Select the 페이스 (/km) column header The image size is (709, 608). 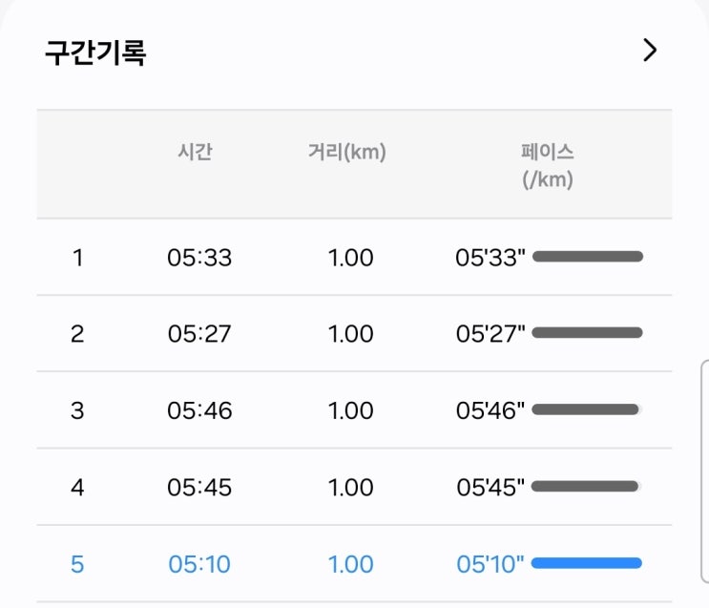point(548,165)
